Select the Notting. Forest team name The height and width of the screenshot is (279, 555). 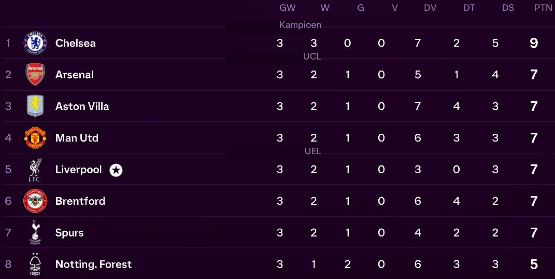point(93,264)
